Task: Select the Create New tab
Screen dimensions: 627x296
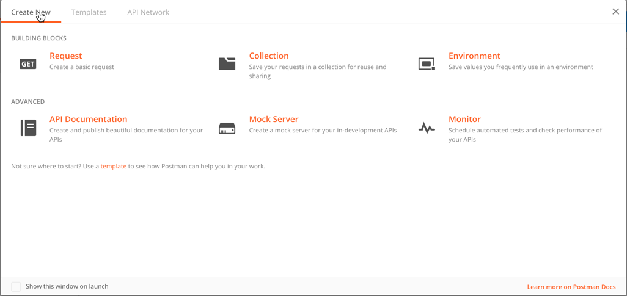Action: (31, 12)
